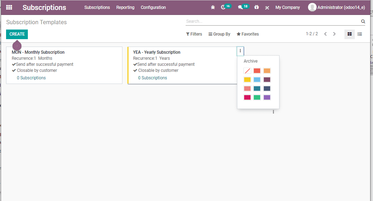Open Administrator (odoo14_e) user menu
The image size is (373, 201).
click(336, 7)
